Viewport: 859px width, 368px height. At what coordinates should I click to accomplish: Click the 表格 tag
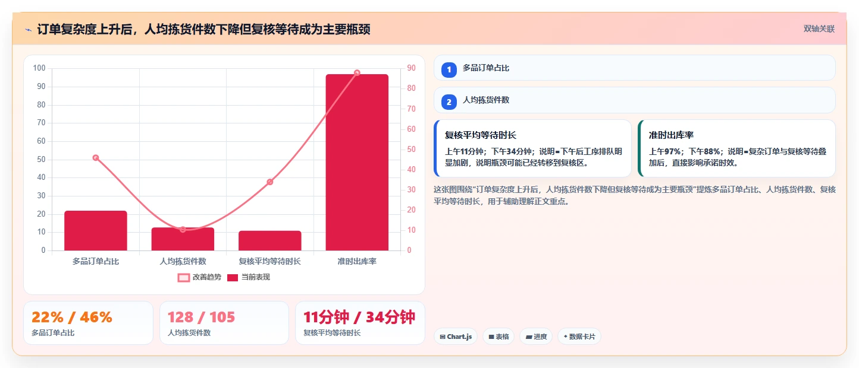tap(499, 337)
